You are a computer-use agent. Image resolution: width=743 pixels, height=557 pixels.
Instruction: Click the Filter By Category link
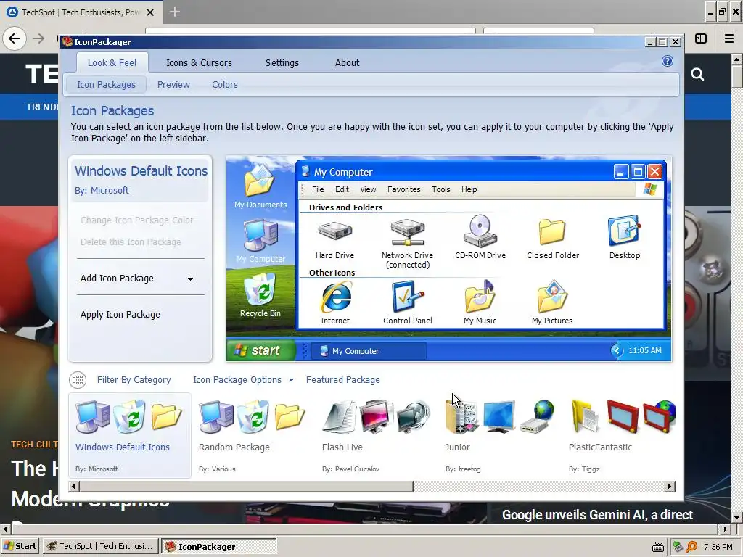point(134,380)
